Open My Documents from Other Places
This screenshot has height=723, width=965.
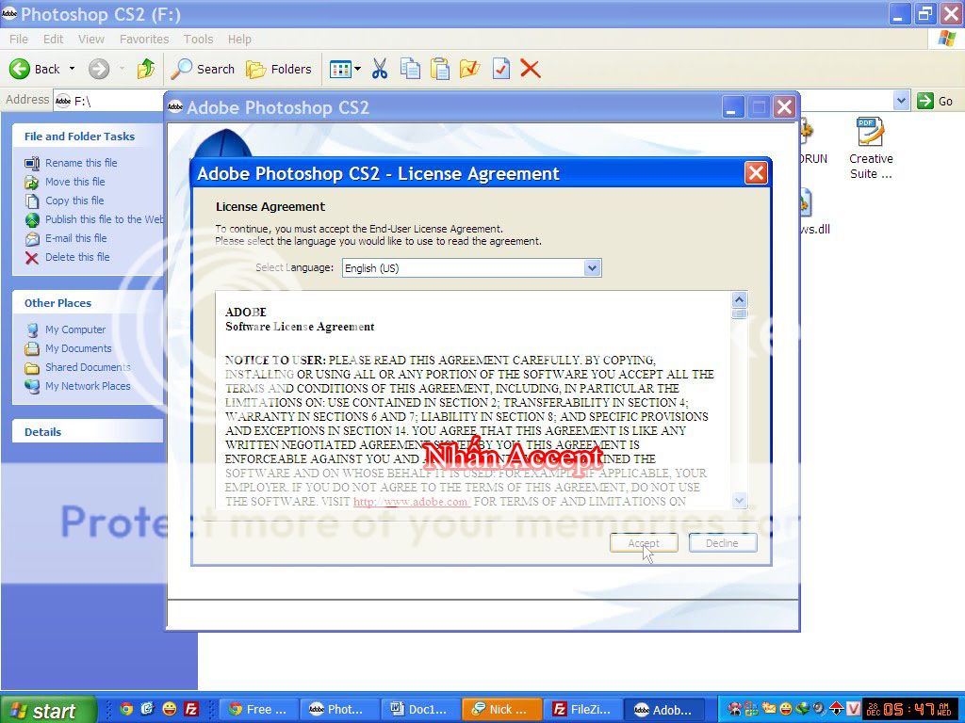tap(78, 348)
